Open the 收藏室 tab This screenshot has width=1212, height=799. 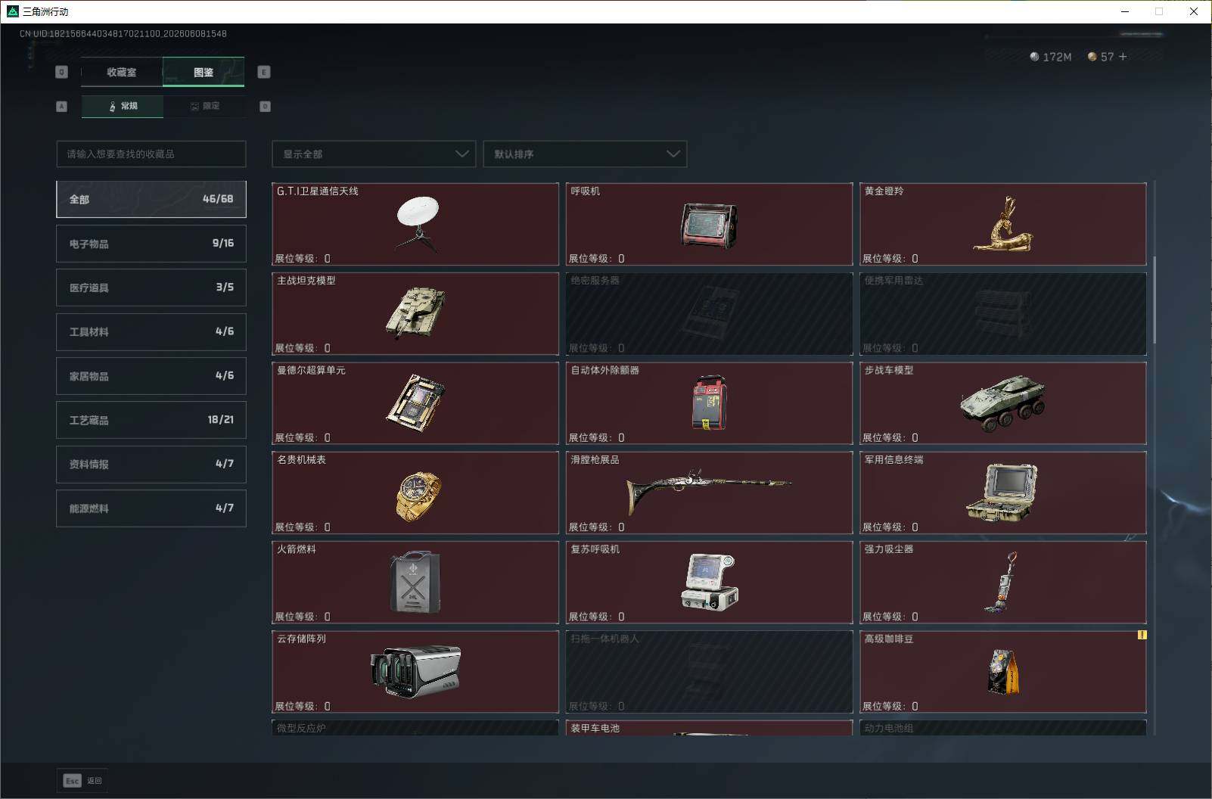coord(122,73)
